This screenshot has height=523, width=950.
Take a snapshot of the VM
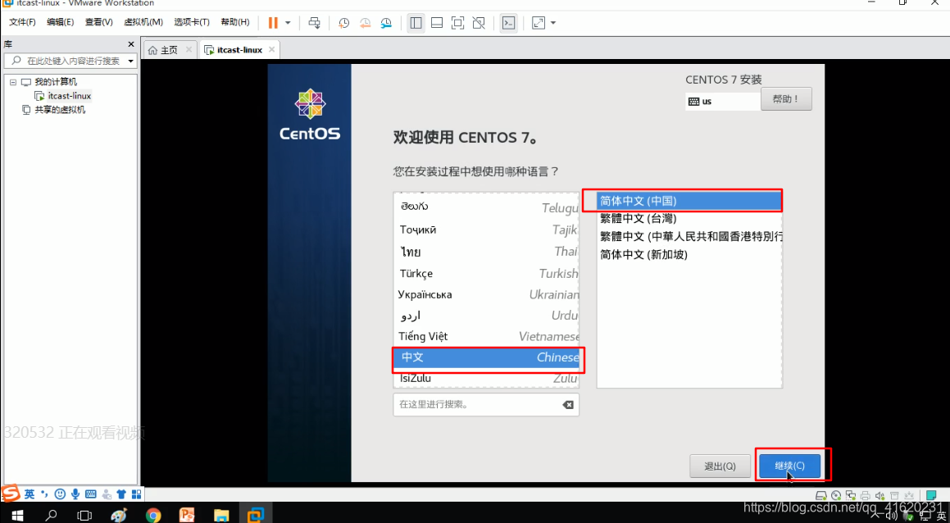[x=343, y=23]
